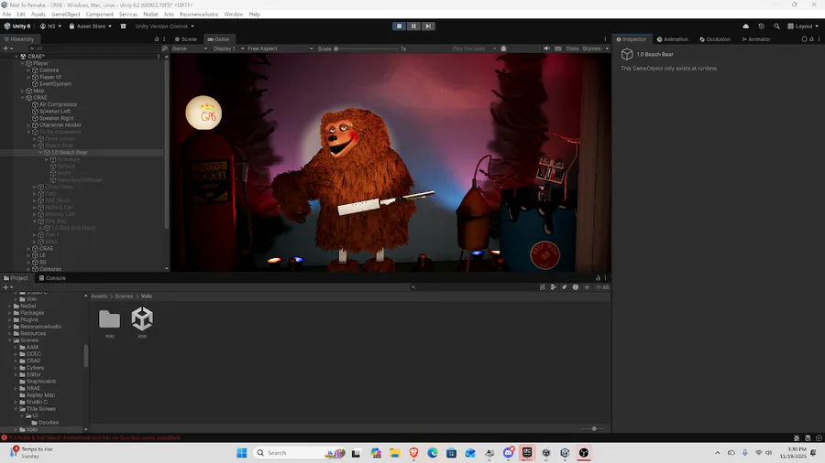The height and width of the screenshot is (463, 825).
Task: Pause the game with the Pause button
Action: click(413, 27)
